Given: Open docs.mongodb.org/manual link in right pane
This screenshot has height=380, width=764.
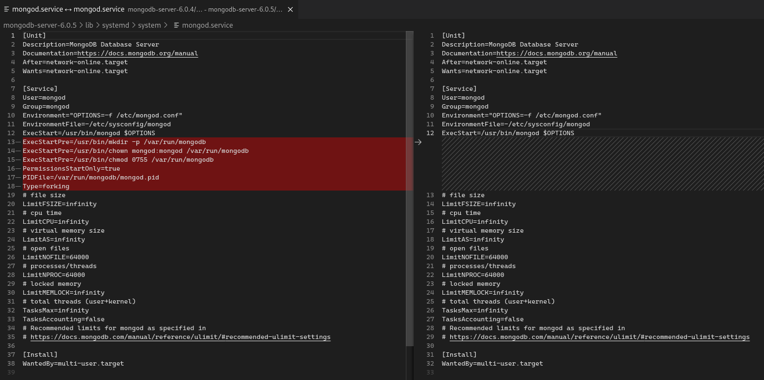Looking at the screenshot, I should 557,53.
